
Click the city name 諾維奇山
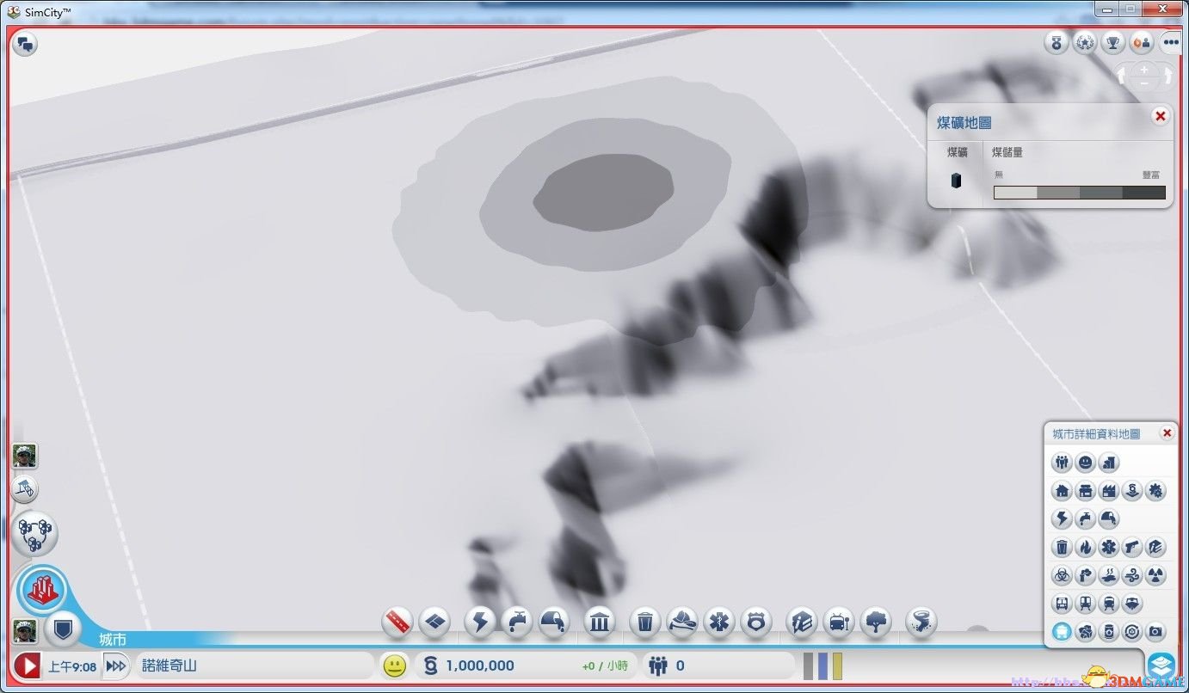[x=169, y=665]
